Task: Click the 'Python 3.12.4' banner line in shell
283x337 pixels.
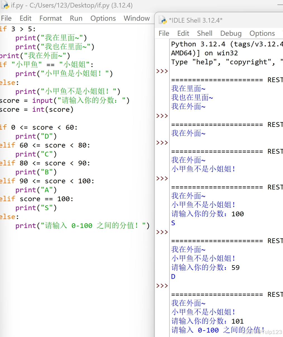Action: click(x=227, y=44)
